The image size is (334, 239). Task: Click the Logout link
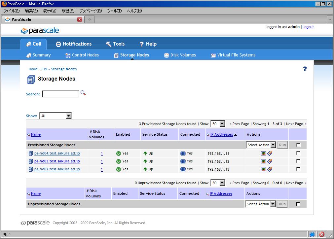(308, 27)
